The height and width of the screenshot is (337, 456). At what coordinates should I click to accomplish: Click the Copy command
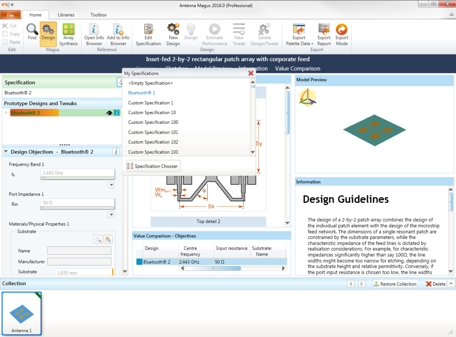(x=11, y=34)
